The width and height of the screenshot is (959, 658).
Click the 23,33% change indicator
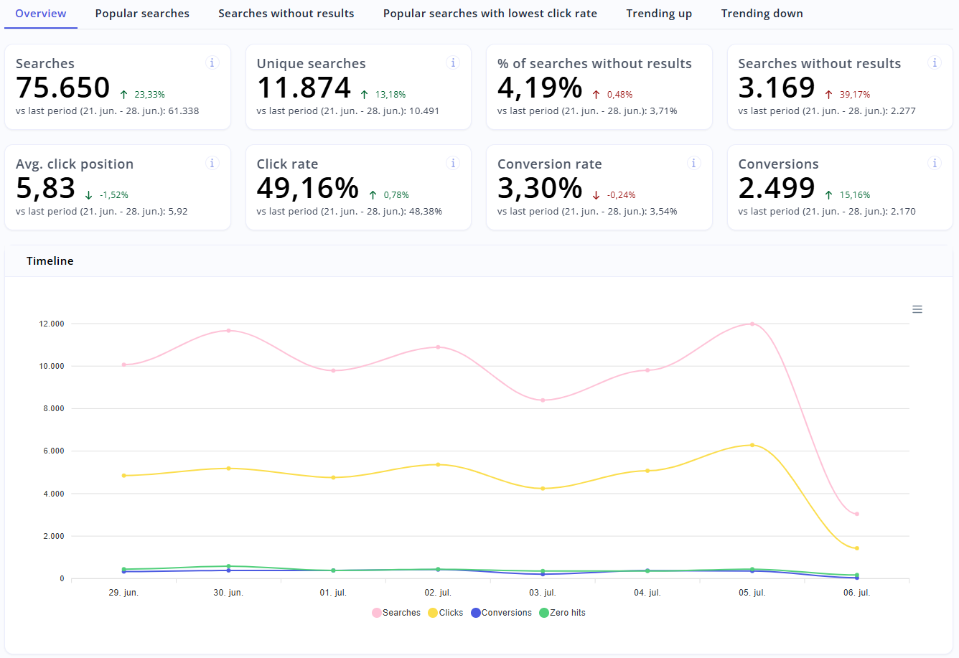point(143,95)
